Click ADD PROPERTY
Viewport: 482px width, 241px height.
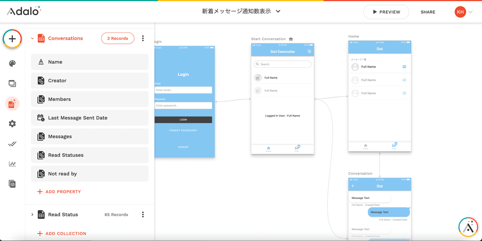point(59,192)
